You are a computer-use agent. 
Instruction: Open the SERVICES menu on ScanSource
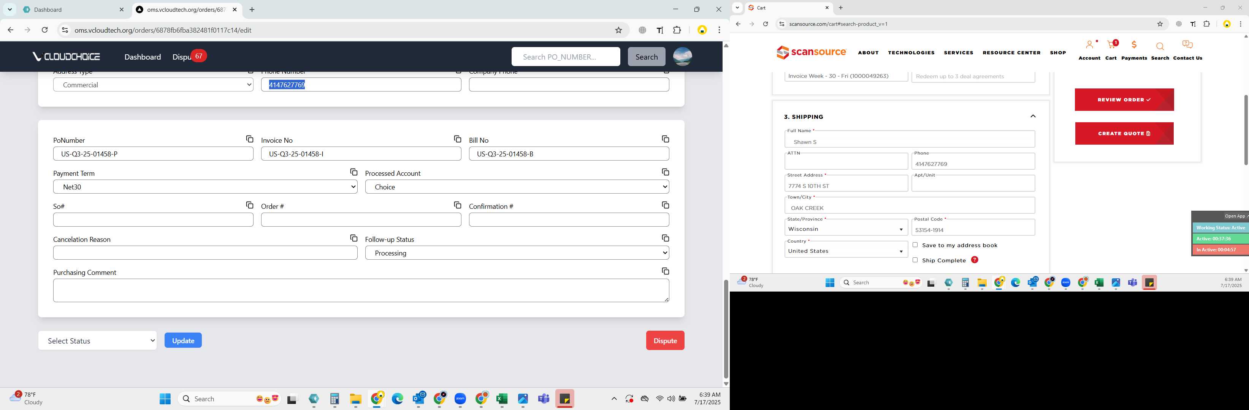958,53
